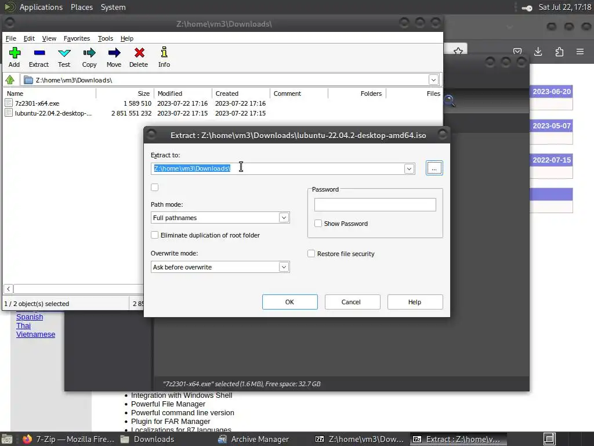Enable Show Password checkbox
This screenshot has width=594, height=446.
(x=318, y=224)
